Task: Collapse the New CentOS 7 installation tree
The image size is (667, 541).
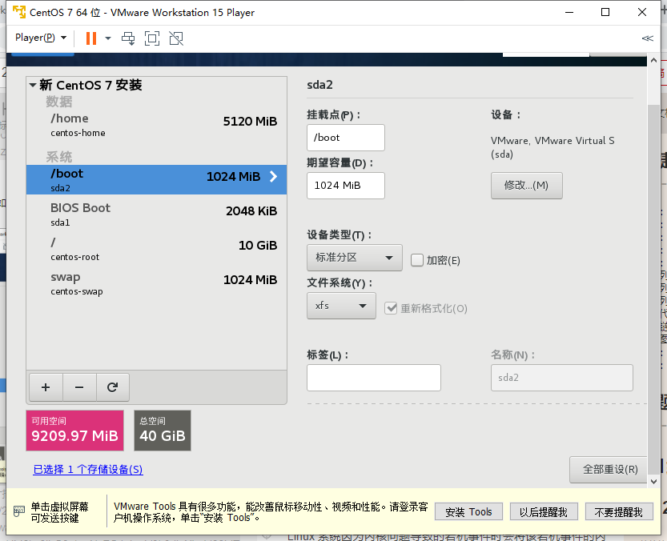Action: [33, 85]
